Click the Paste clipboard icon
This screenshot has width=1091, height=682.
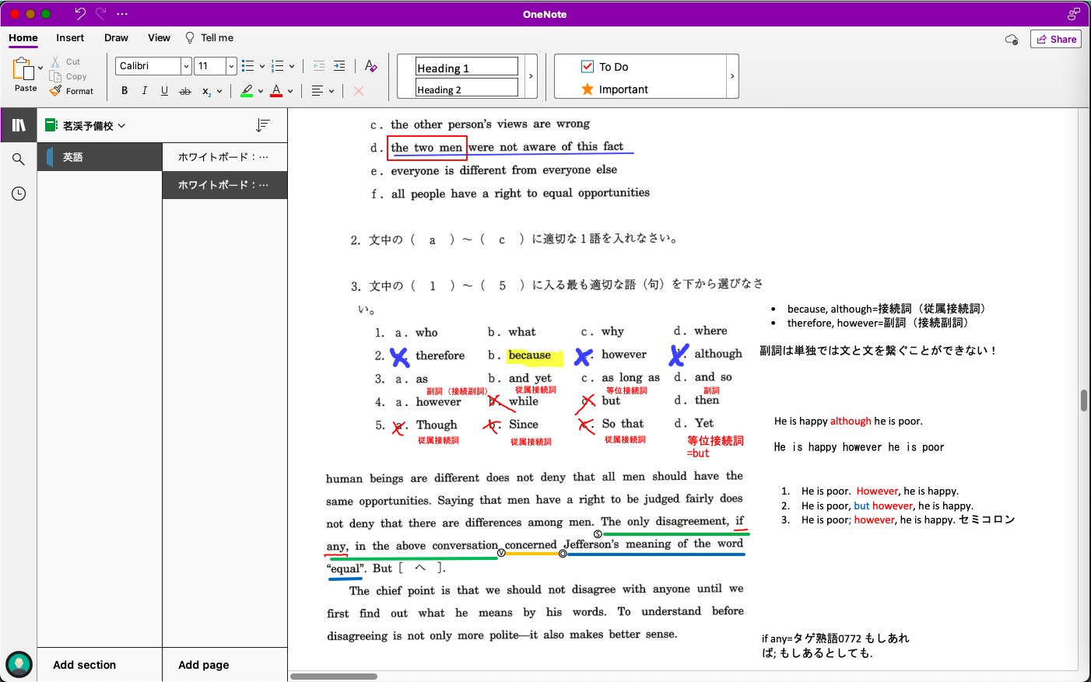tap(23, 70)
